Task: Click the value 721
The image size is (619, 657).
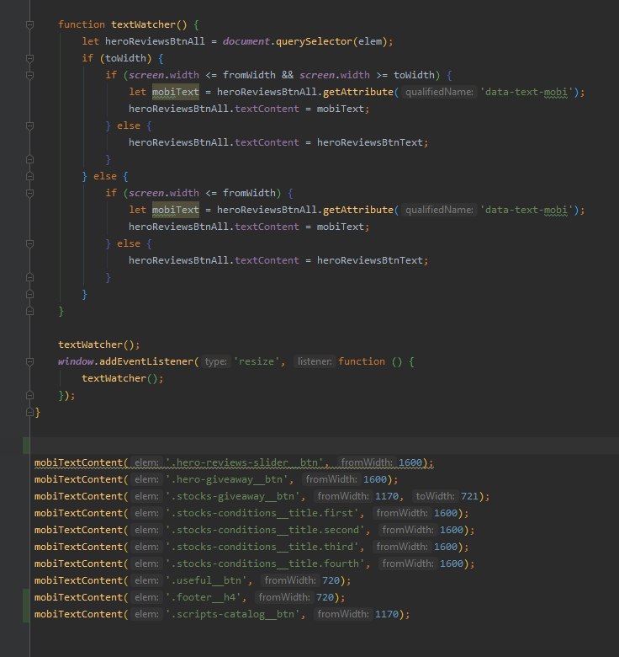Action: tap(469, 496)
